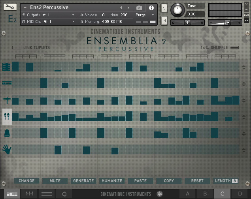Open the Purge dropdown menu
This screenshot has width=251, height=199.
145,15
